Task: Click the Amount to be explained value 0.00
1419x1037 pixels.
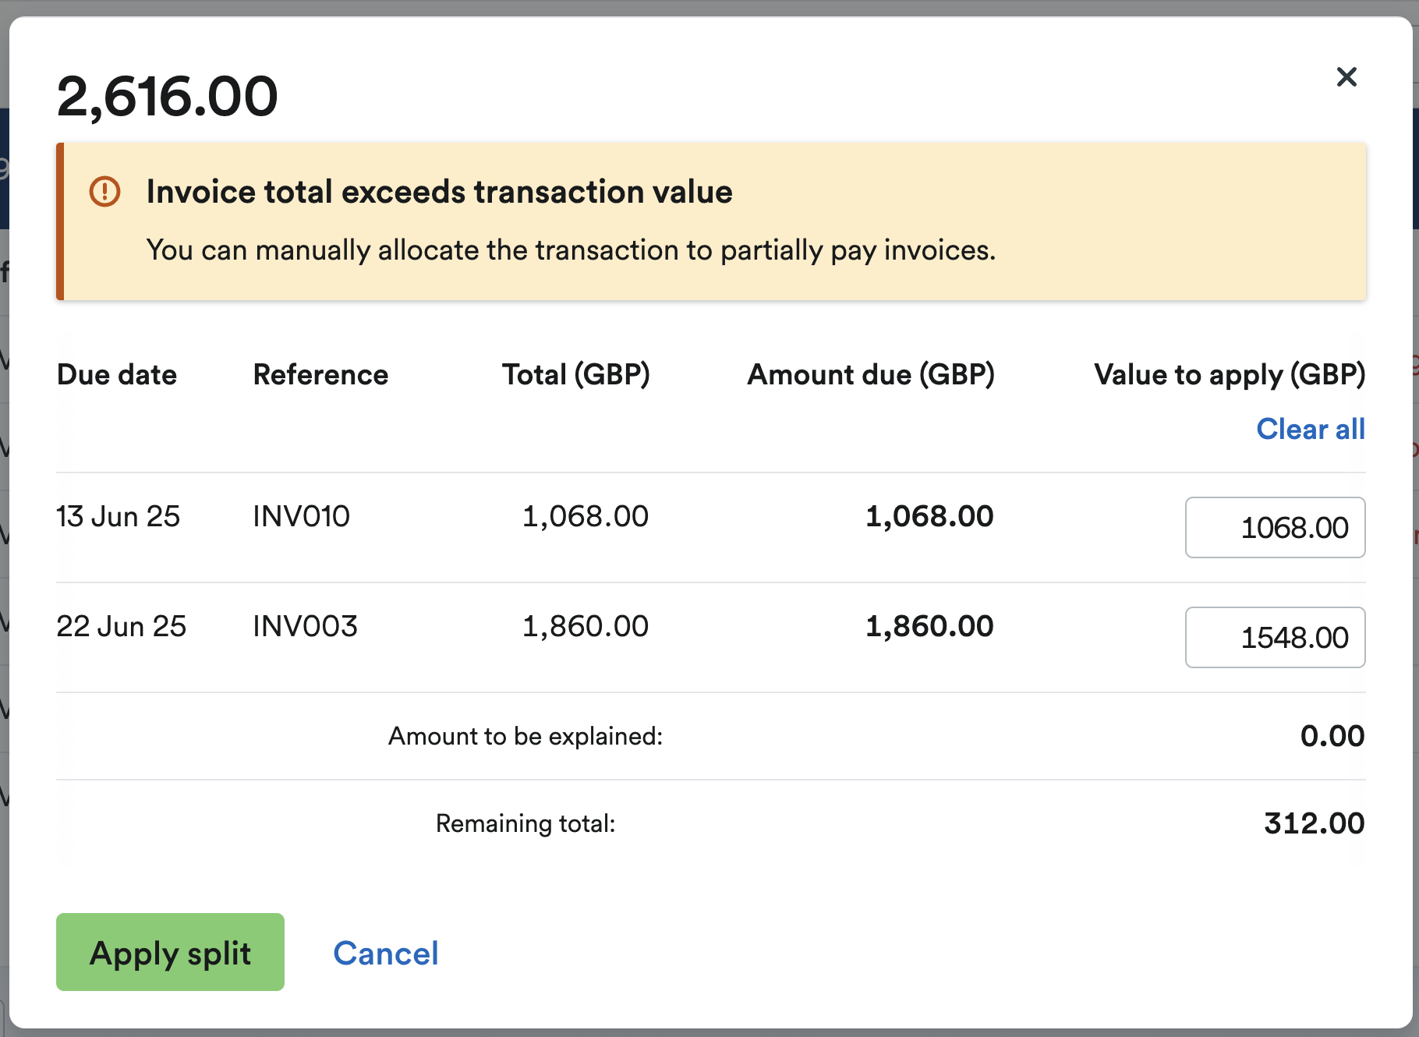Action: (1332, 736)
